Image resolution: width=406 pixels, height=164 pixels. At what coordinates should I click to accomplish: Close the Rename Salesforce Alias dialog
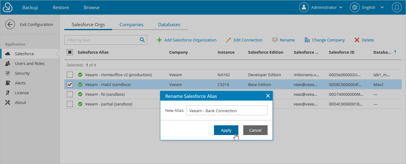pos(268,96)
